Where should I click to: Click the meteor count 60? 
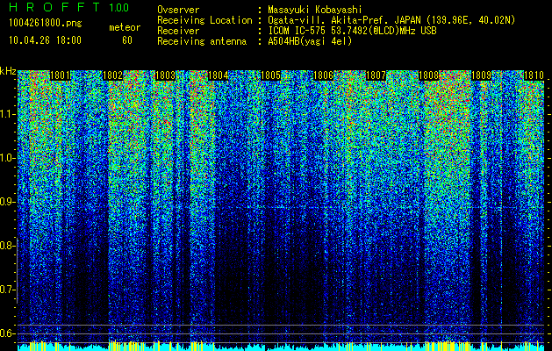(127, 40)
